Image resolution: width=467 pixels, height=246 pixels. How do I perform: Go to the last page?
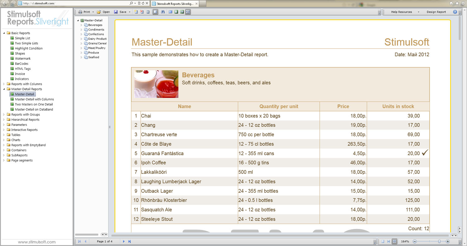130,241
